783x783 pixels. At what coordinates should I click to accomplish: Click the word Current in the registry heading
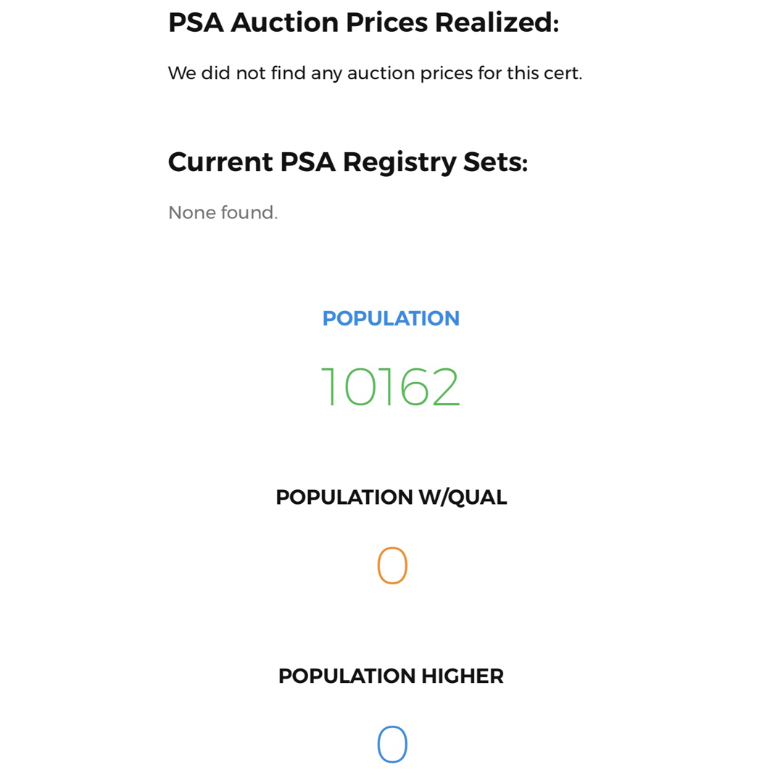(220, 163)
